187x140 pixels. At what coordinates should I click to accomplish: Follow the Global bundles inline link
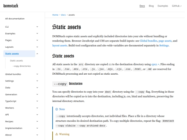click(149, 41)
